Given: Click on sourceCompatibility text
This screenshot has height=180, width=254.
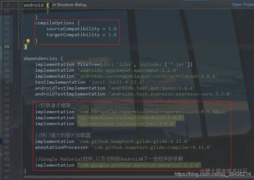Looking at the screenshot, I should coord(73,29).
